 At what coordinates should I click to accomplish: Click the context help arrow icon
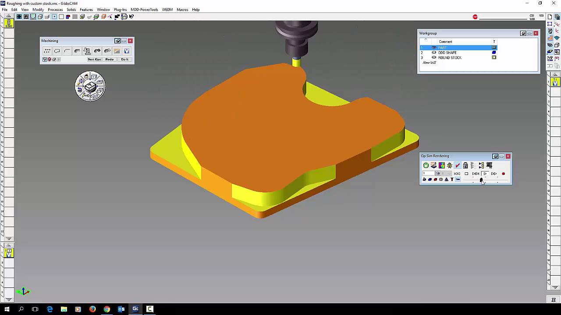[x=131, y=17]
